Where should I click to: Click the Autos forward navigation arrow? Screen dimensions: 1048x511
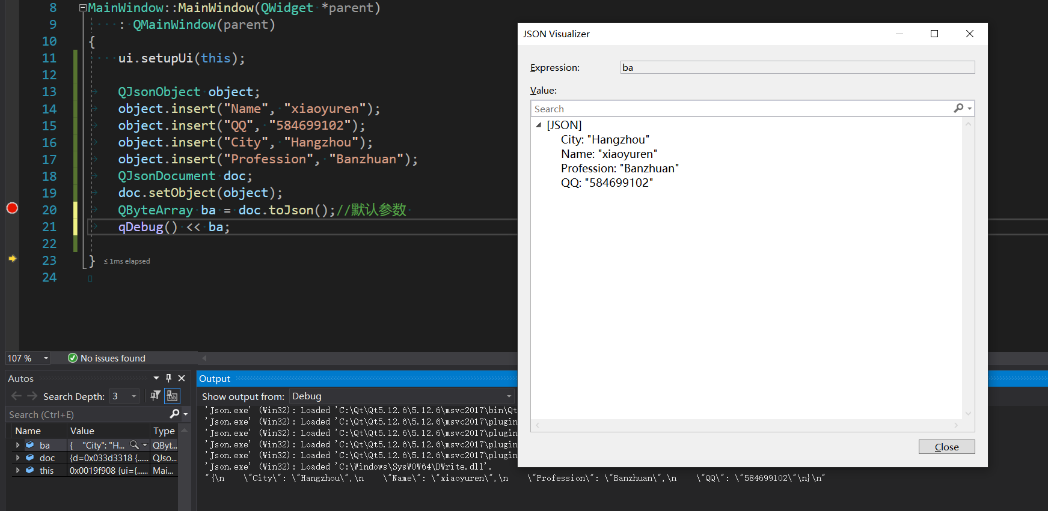tap(32, 396)
